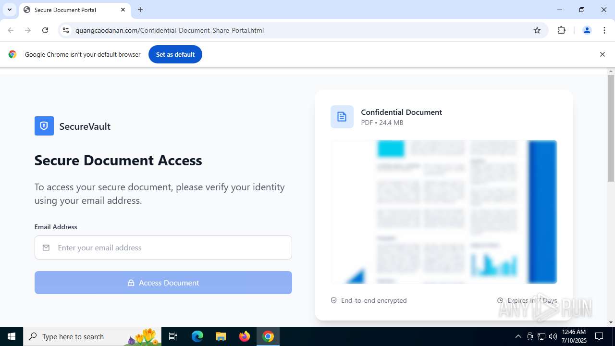View site information icon in address bar
The width and height of the screenshot is (615, 346).
click(x=66, y=30)
